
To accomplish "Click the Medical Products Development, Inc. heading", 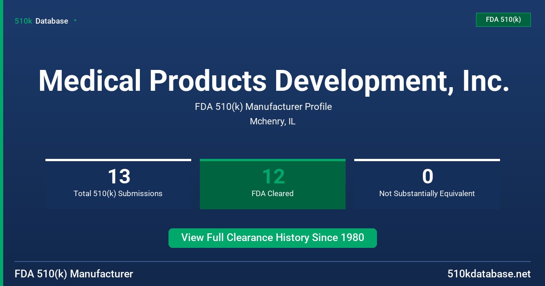I will [x=273, y=81].
